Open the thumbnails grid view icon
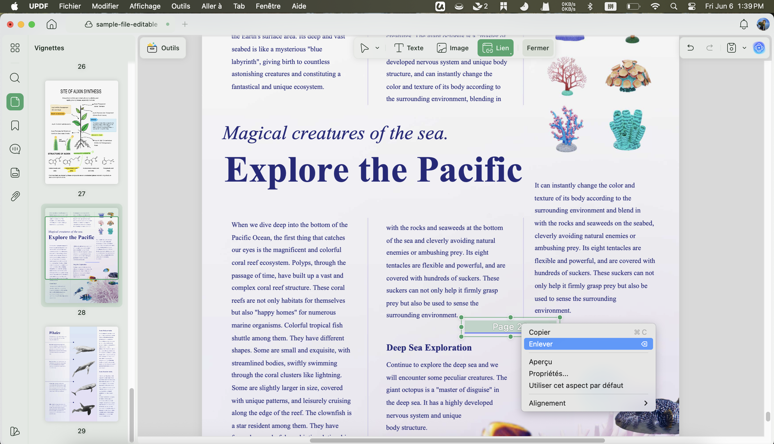 pos(15,48)
